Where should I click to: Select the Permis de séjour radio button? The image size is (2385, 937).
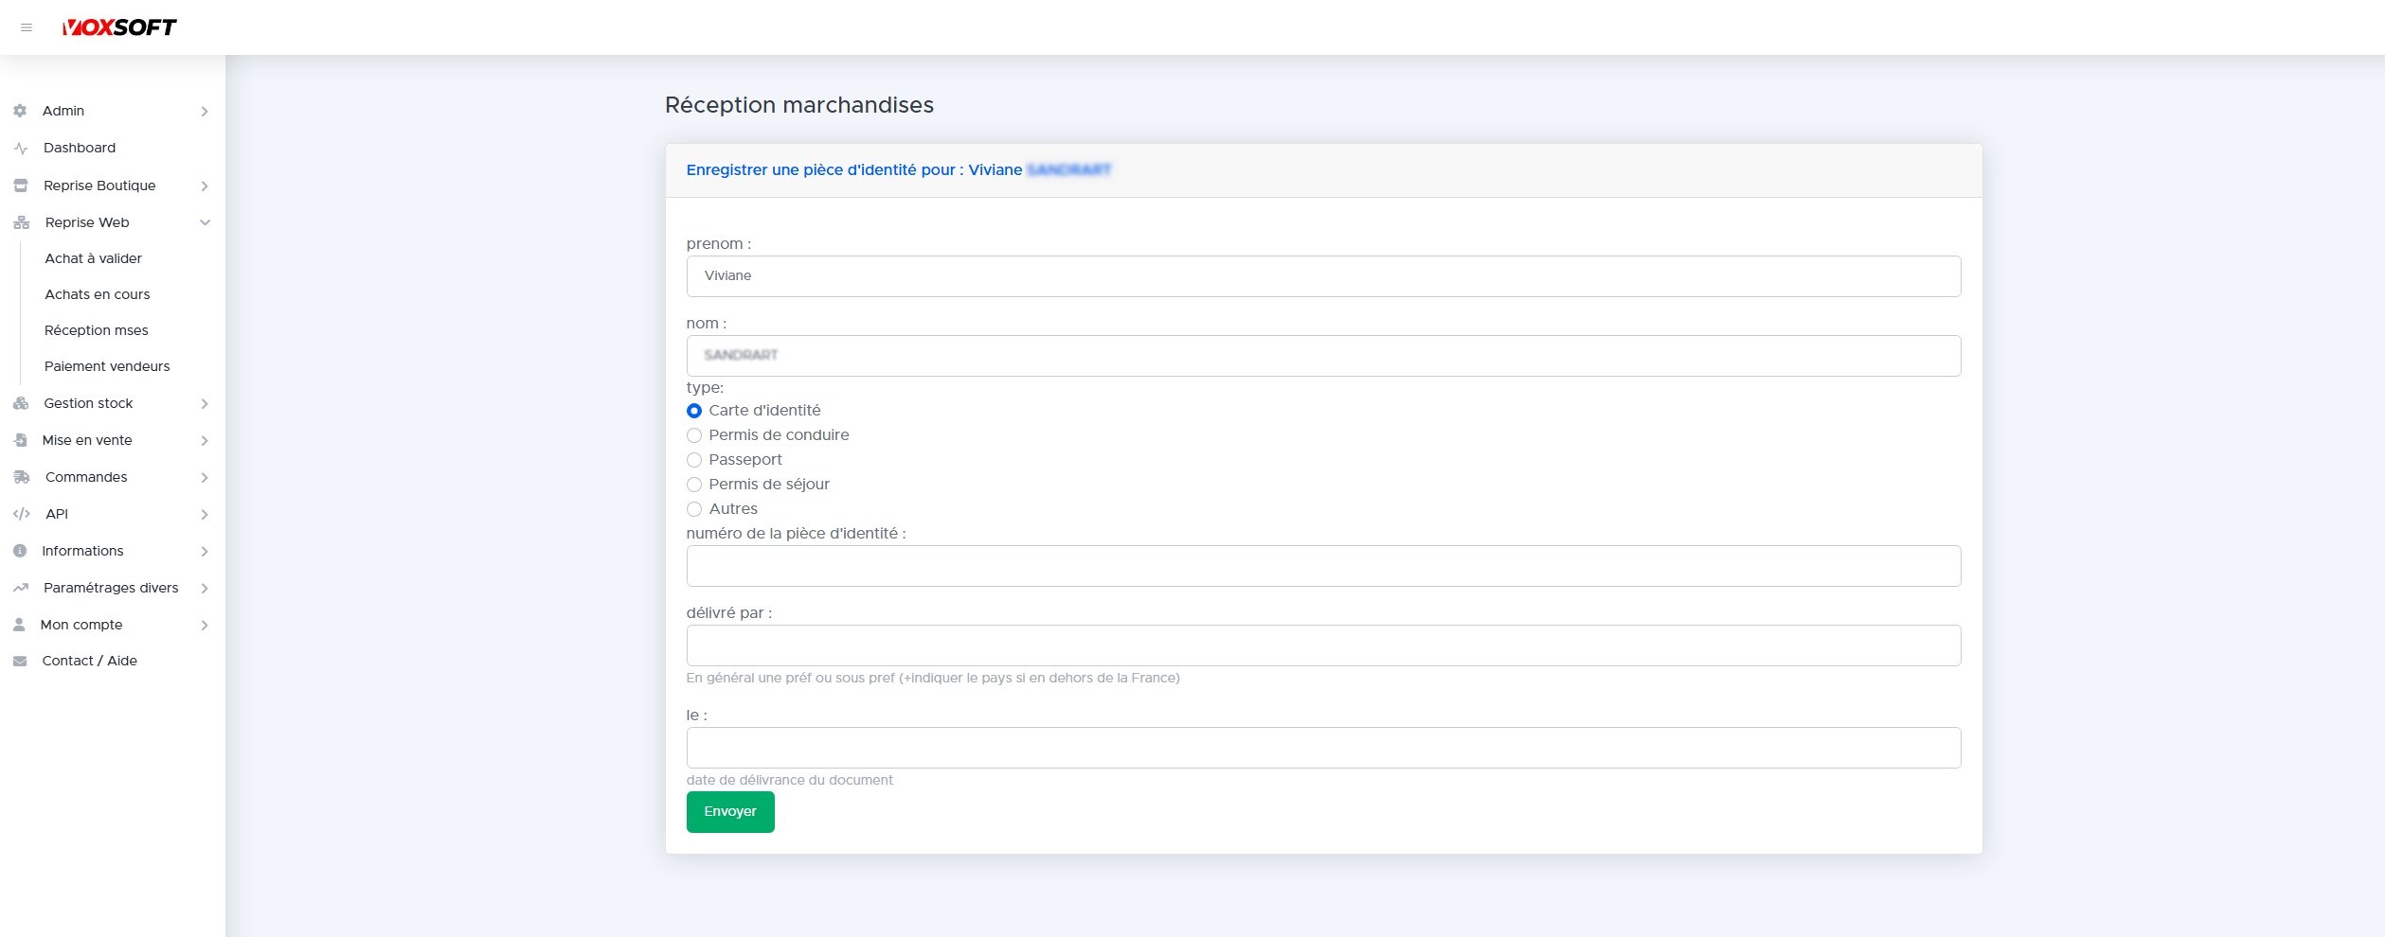[x=694, y=485]
